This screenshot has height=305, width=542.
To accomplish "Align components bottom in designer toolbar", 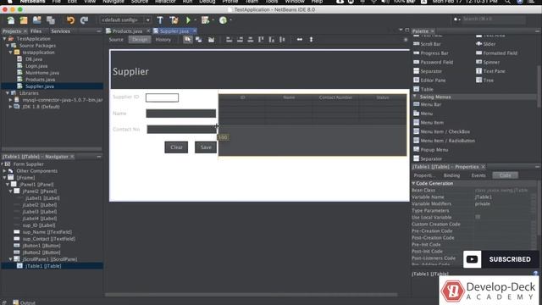I will tap(272, 40).
